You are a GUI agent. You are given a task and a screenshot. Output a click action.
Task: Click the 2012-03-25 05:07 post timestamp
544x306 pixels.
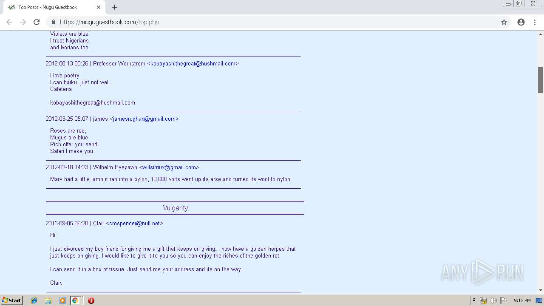coord(67,119)
